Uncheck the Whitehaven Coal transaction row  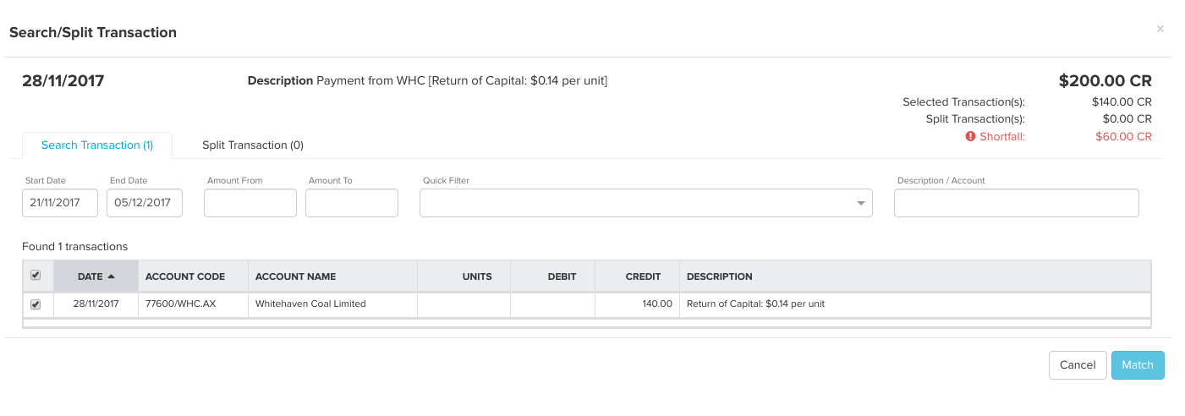click(x=36, y=304)
